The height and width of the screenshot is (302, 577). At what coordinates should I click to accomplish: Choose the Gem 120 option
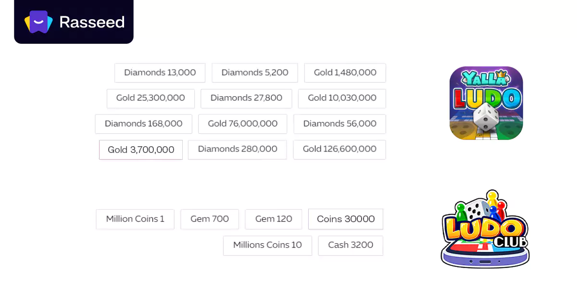point(274,219)
